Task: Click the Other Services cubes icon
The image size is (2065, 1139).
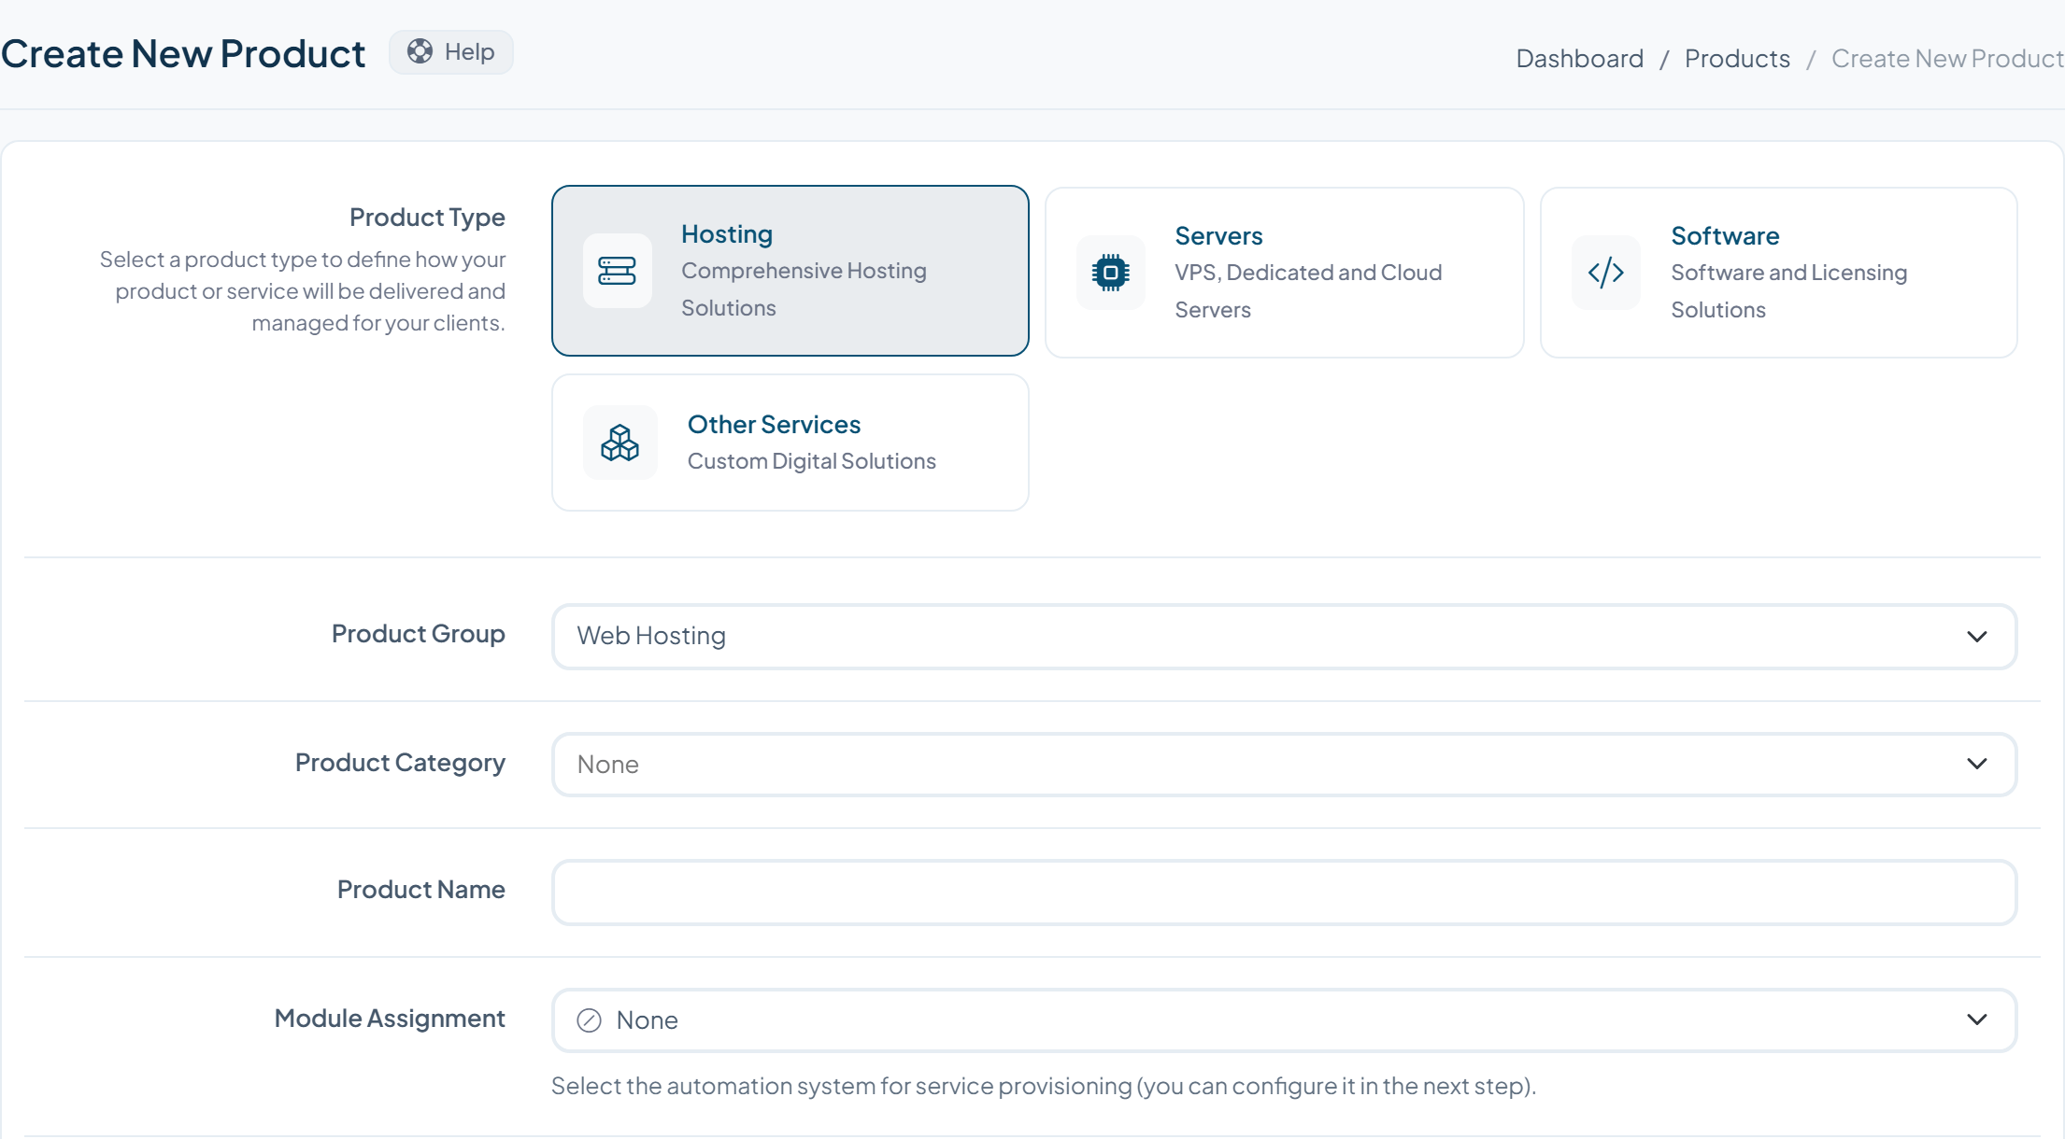Action: click(x=619, y=443)
